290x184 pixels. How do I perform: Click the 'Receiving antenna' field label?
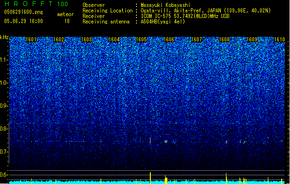tap(106, 22)
